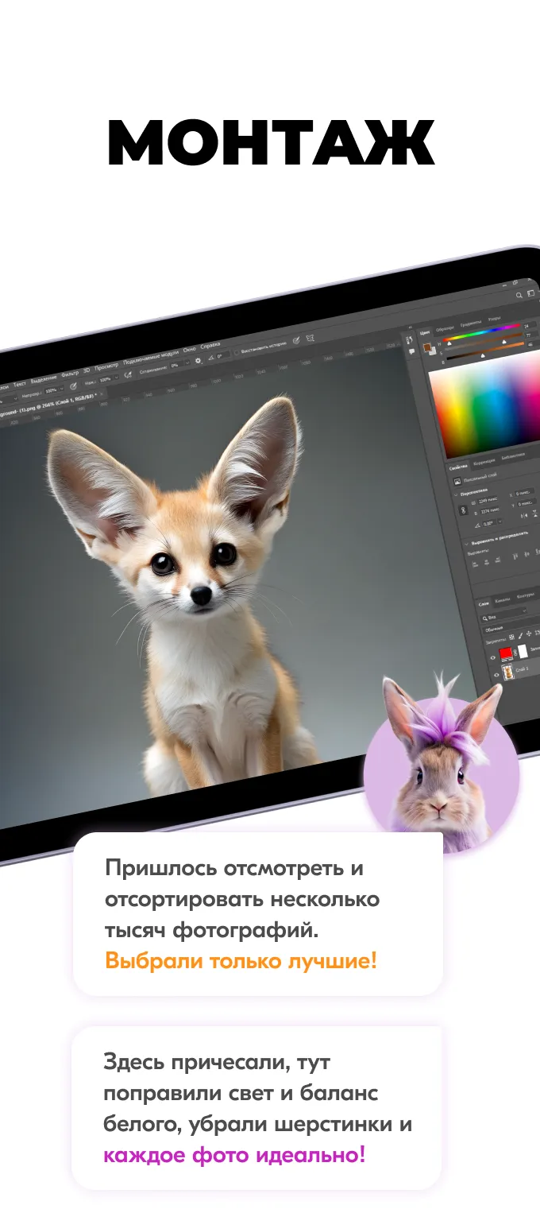Click the align horizontal centers icon
The image size is (540, 1213).
(x=486, y=561)
